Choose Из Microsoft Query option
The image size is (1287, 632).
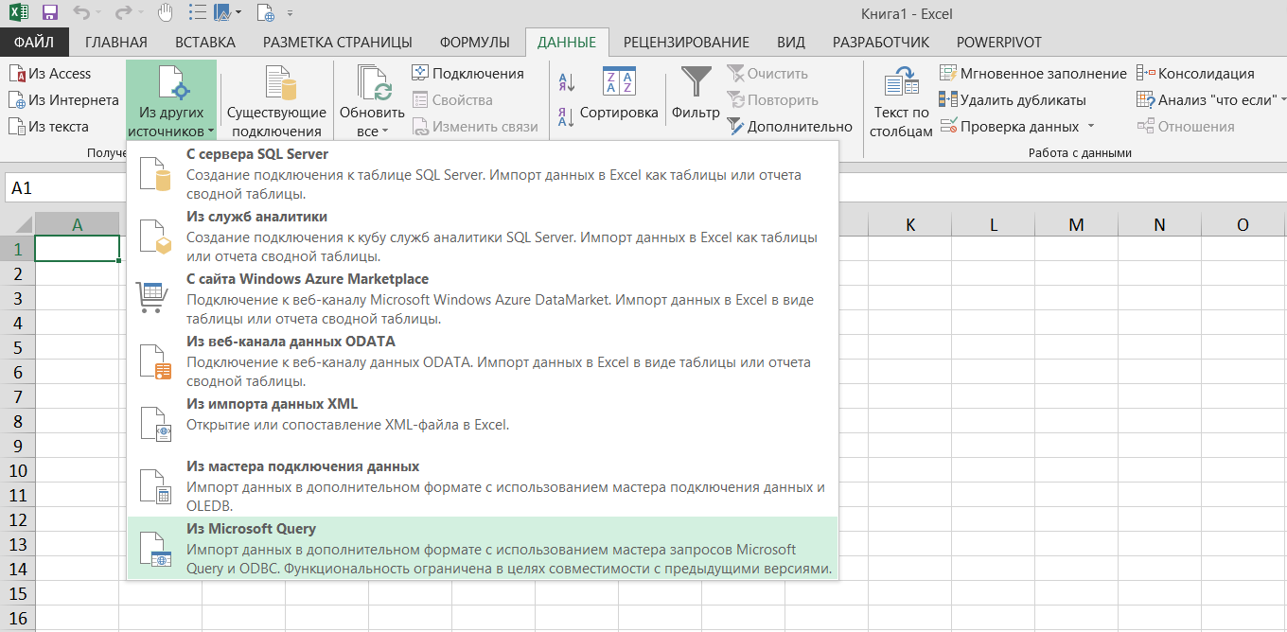pyautogui.click(x=483, y=549)
